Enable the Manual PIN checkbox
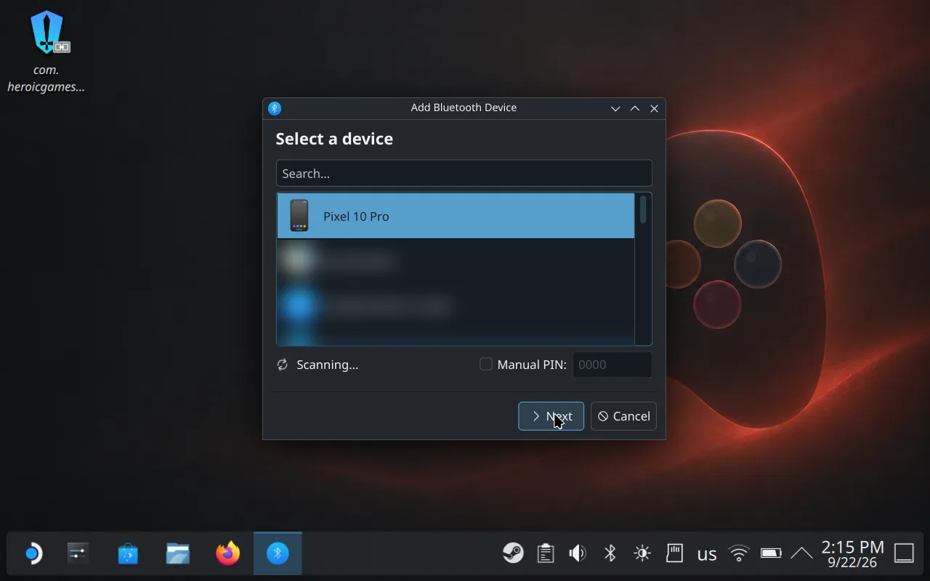 pos(486,364)
